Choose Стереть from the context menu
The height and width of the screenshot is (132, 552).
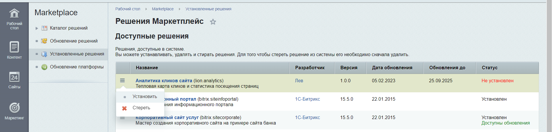click(x=141, y=108)
